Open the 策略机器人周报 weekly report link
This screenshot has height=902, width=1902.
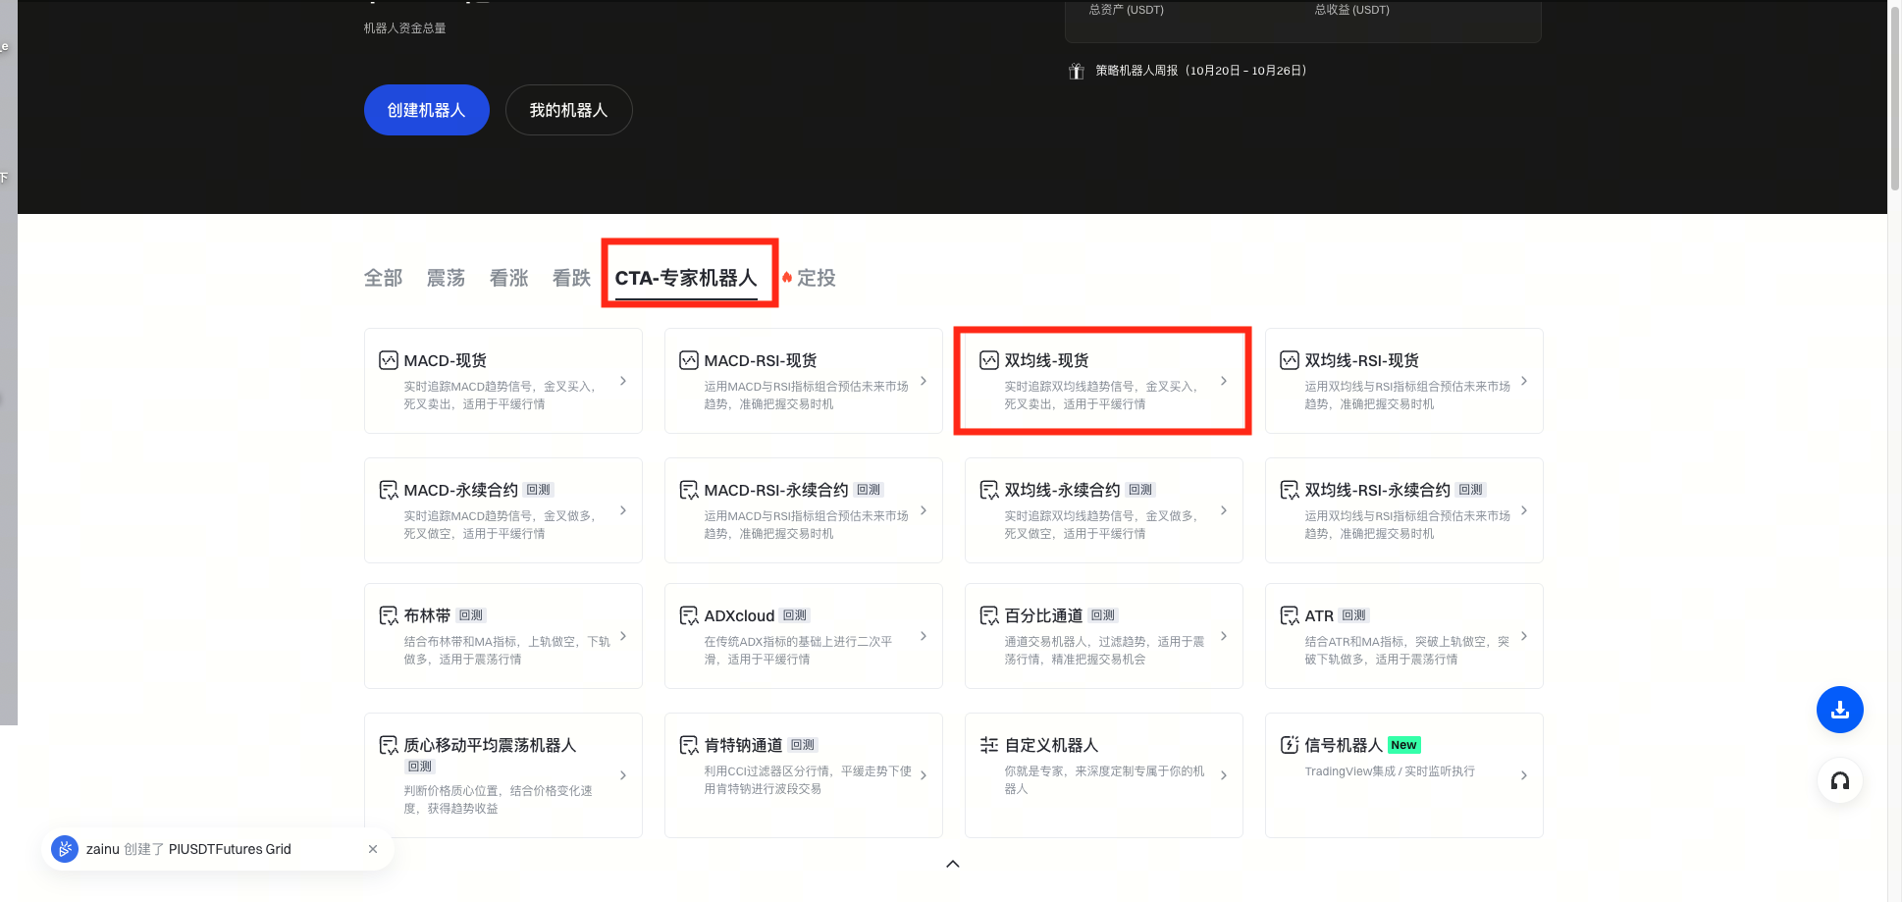tap(1200, 71)
